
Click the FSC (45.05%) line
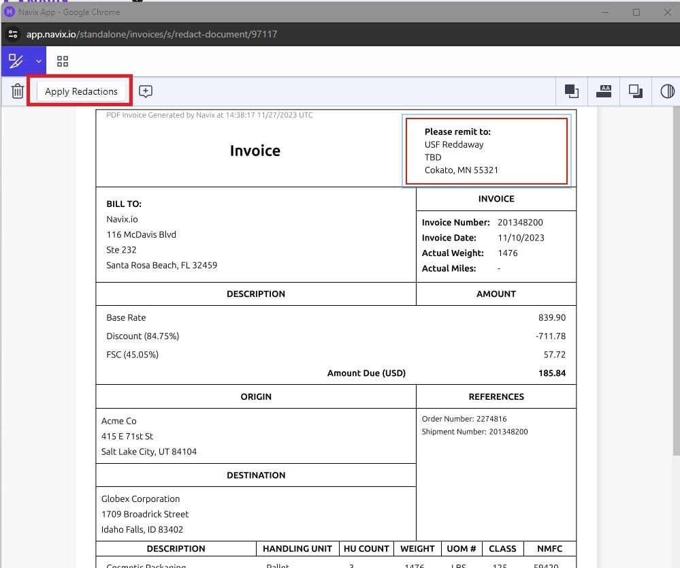coord(132,355)
